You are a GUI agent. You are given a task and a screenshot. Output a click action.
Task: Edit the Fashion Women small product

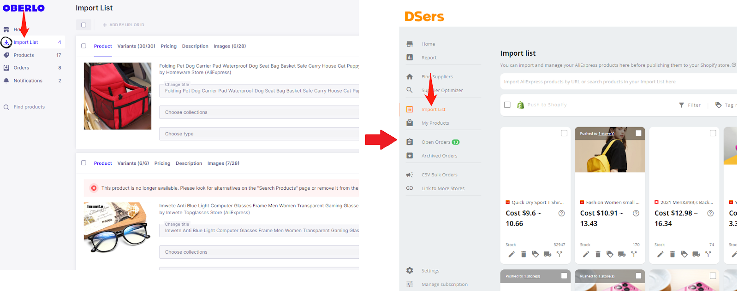[x=586, y=254]
